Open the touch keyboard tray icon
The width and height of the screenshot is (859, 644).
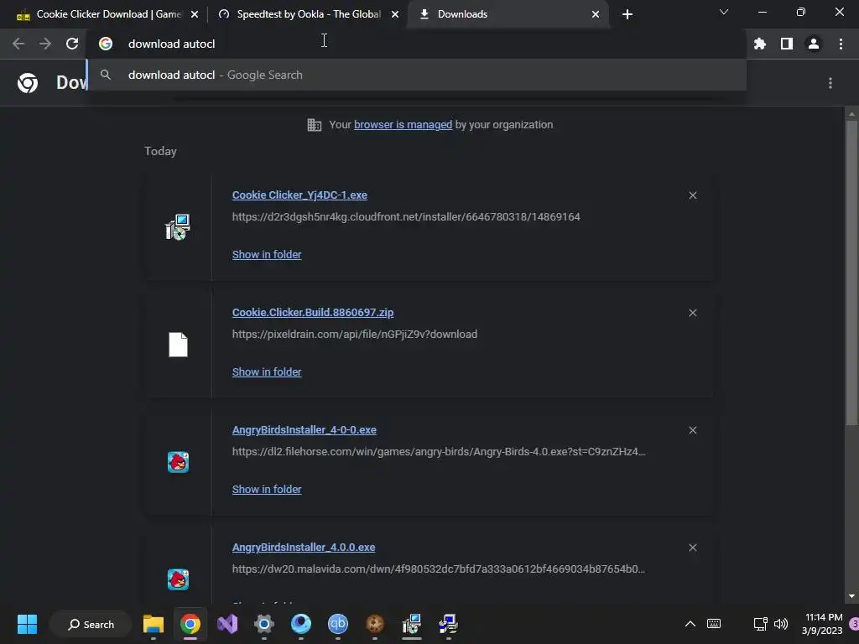[x=714, y=624]
